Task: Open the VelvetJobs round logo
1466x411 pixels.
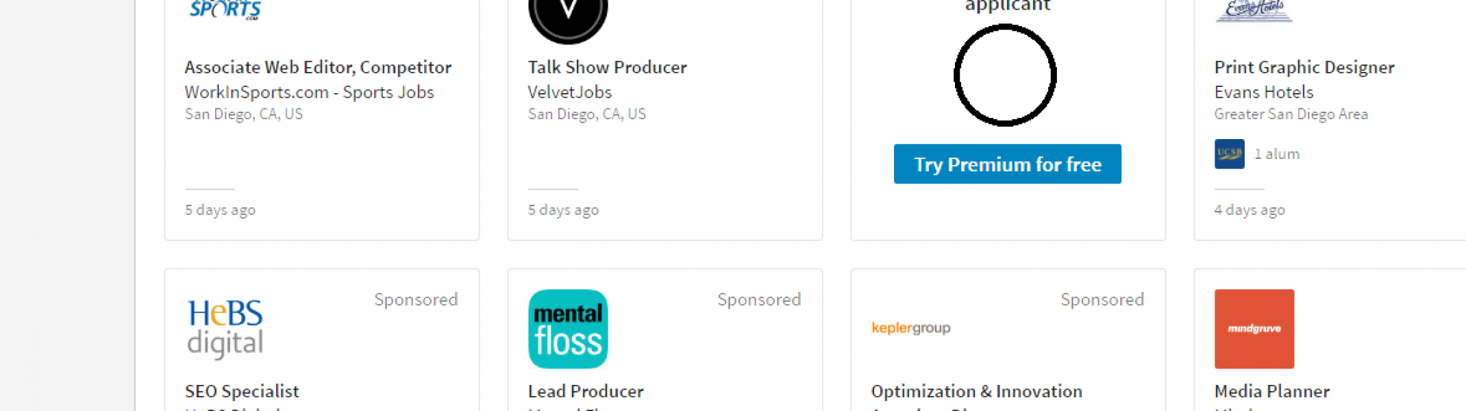Action: click(x=568, y=21)
